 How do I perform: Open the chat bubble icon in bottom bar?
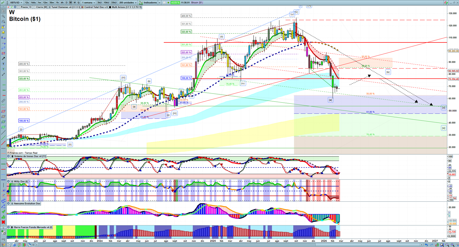(x=14, y=245)
